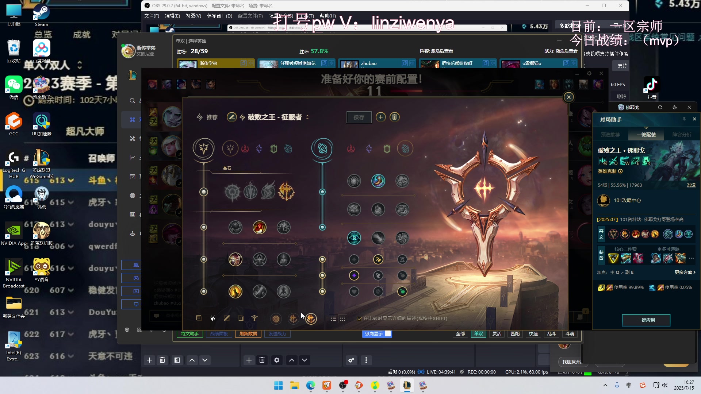Close the rune editor with the X
701x394 pixels.
tap(568, 97)
